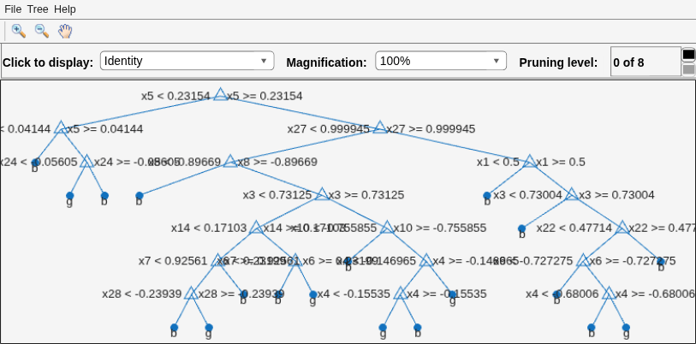
Task: Select leaf b under the x24 >= -0.05605 branch
Action: tap(104, 196)
